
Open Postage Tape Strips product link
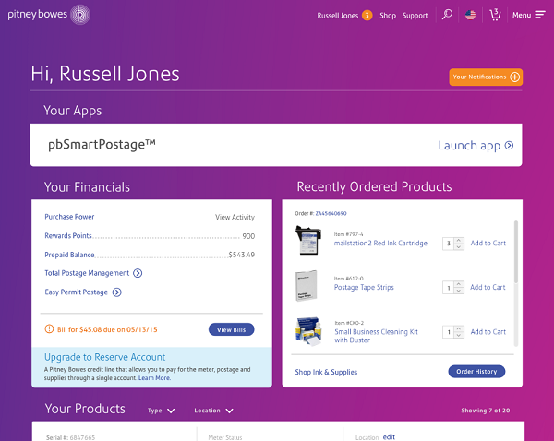pos(364,288)
